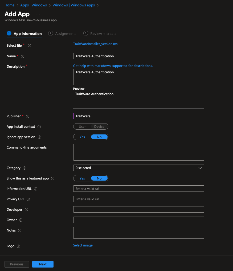The height and width of the screenshot is (271, 233).
Task: Click the Next button
Action: pyautogui.click(x=43, y=264)
